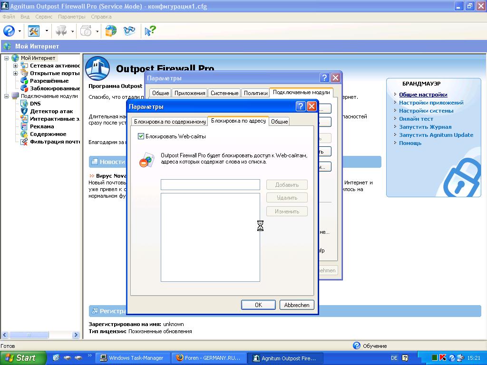
Task: Switch to the Общие tab in front dialog
Action: pos(279,122)
